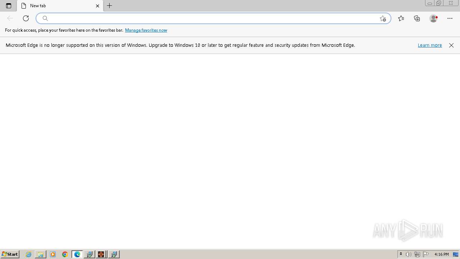Click Manage favorites now link

click(x=146, y=30)
